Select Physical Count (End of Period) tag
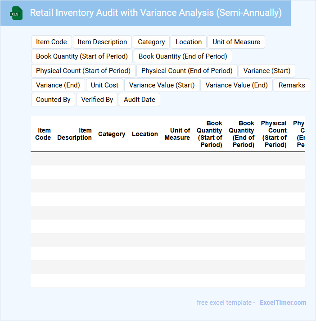 (x=187, y=71)
